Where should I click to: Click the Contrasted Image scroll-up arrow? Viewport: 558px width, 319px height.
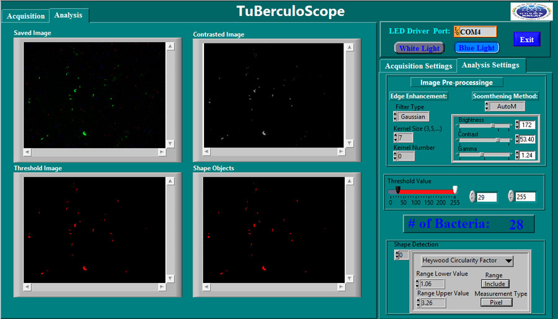pos(350,47)
